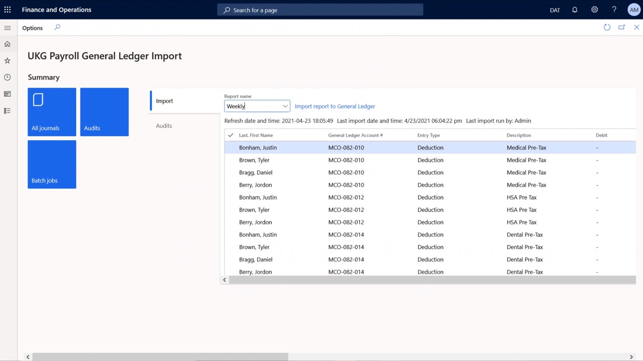Open Favorites star in sidebar
Viewport: 643px width, 361px height.
(8, 61)
